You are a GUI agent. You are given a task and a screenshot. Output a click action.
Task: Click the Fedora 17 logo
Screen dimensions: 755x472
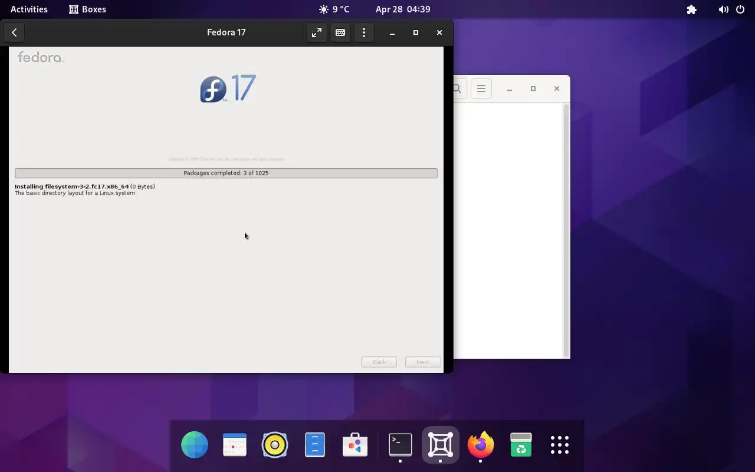[x=228, y=88]
